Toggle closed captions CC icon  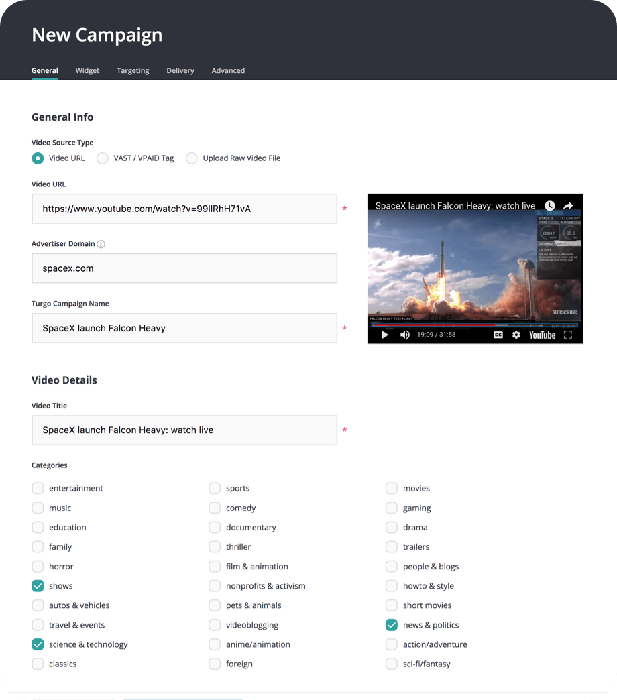click(x=498, y=335)
